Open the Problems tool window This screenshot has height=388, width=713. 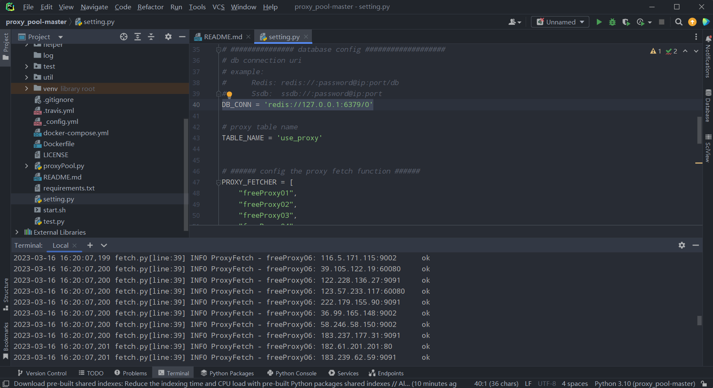pos(130,373)
